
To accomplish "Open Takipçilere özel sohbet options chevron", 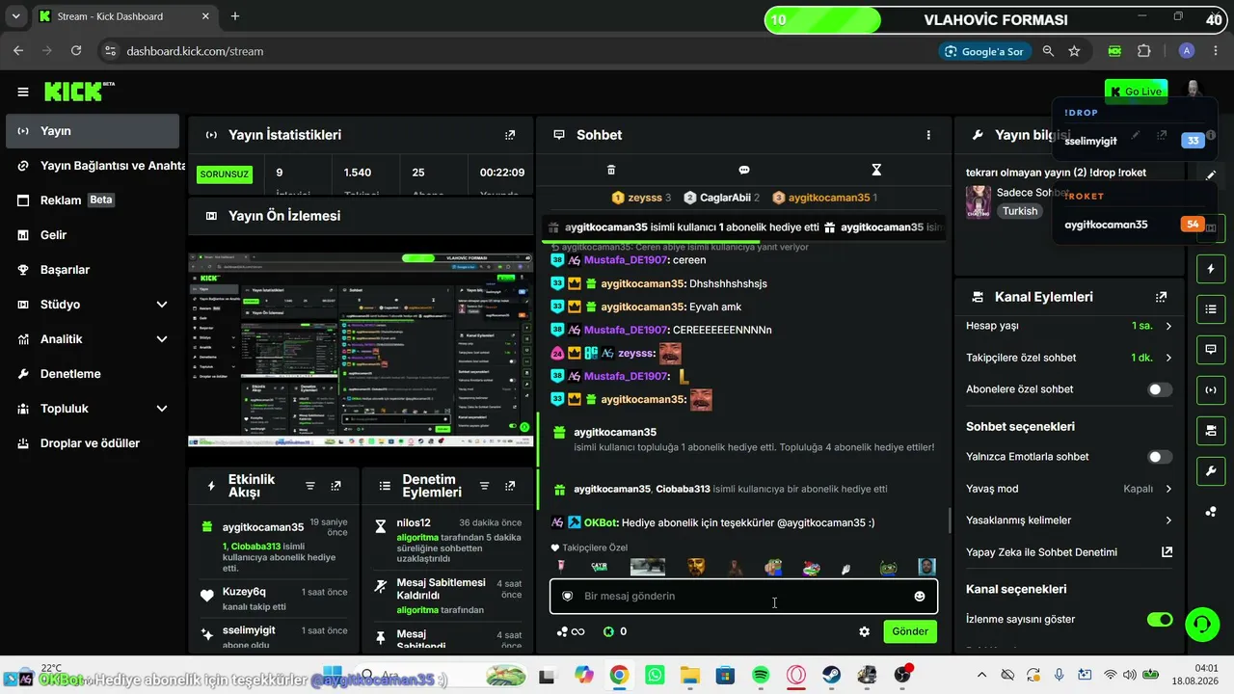I will [x=1168, y=358].
